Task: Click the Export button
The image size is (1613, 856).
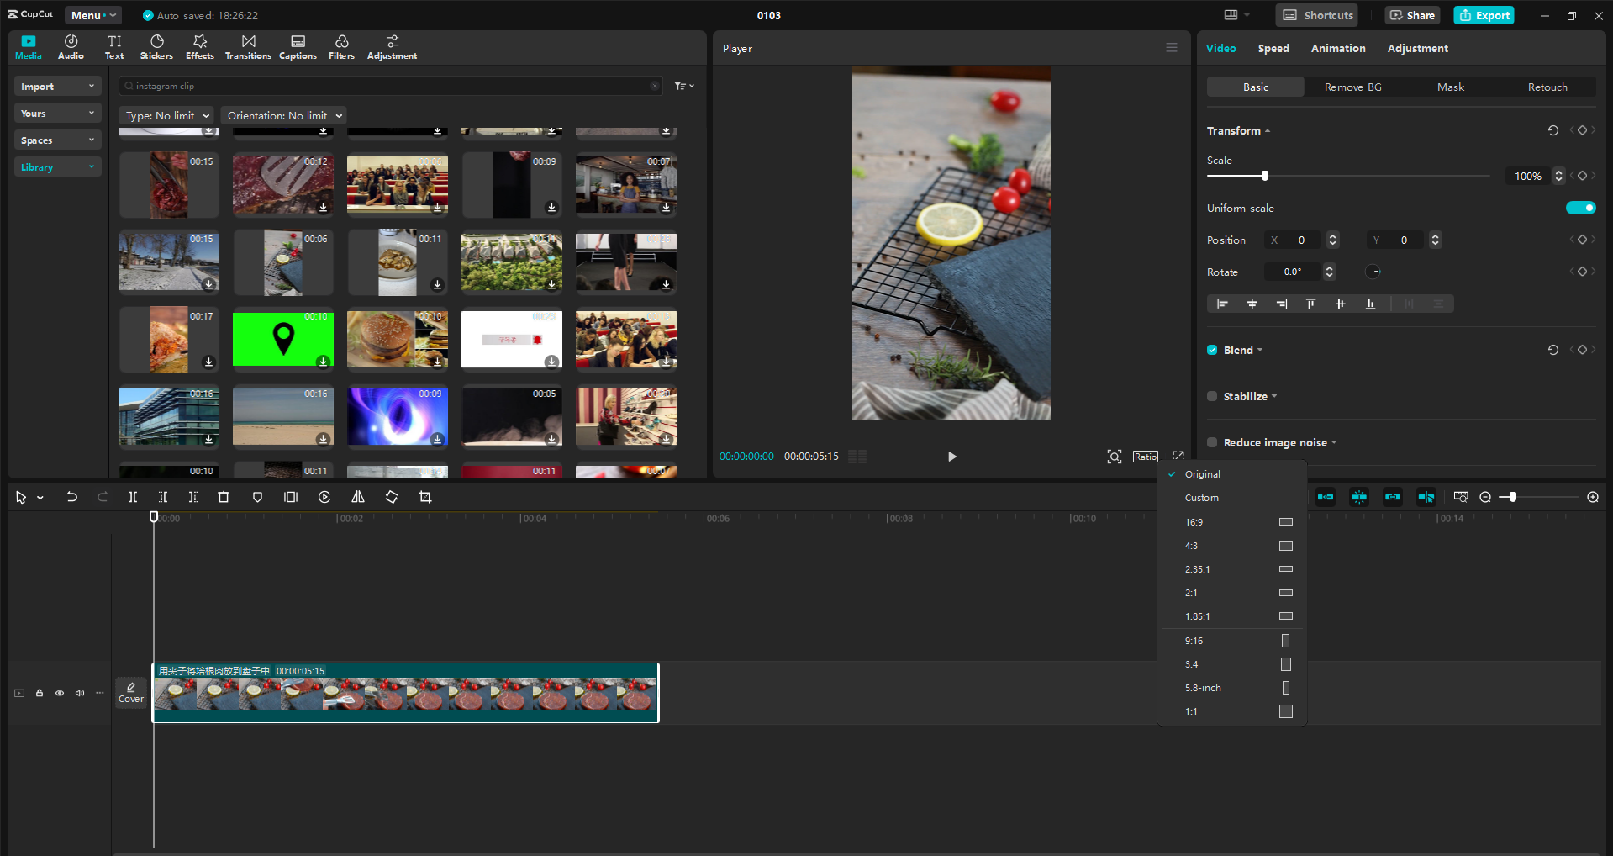Action: click(x=1484, y=15)
